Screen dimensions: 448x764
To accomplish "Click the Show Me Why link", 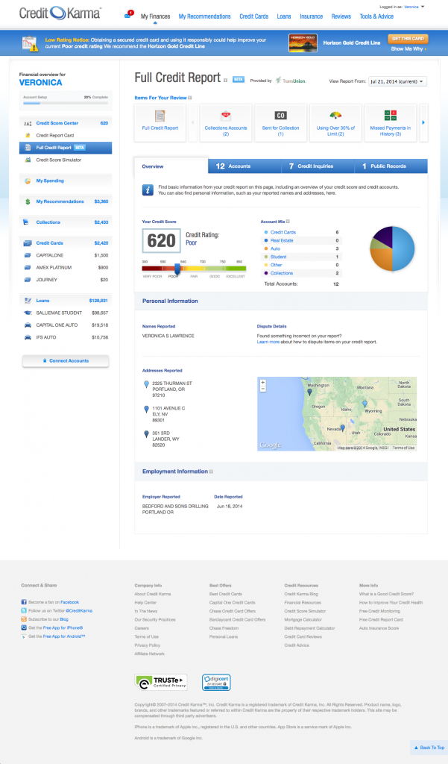I will pyautogui.click(x=408, y=49).
